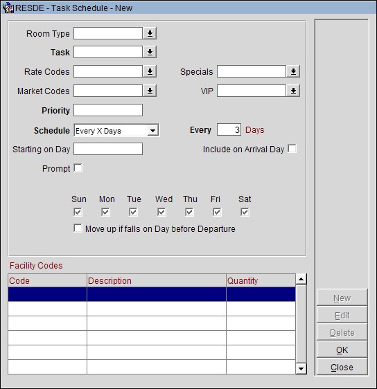Image resolution: width=377 pixels, height=389 pixels.
Task: Open the Room Type list arrow
Action: click(150, 33)
